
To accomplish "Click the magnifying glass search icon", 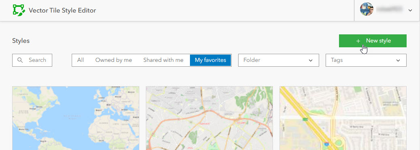I will point(20,60).
